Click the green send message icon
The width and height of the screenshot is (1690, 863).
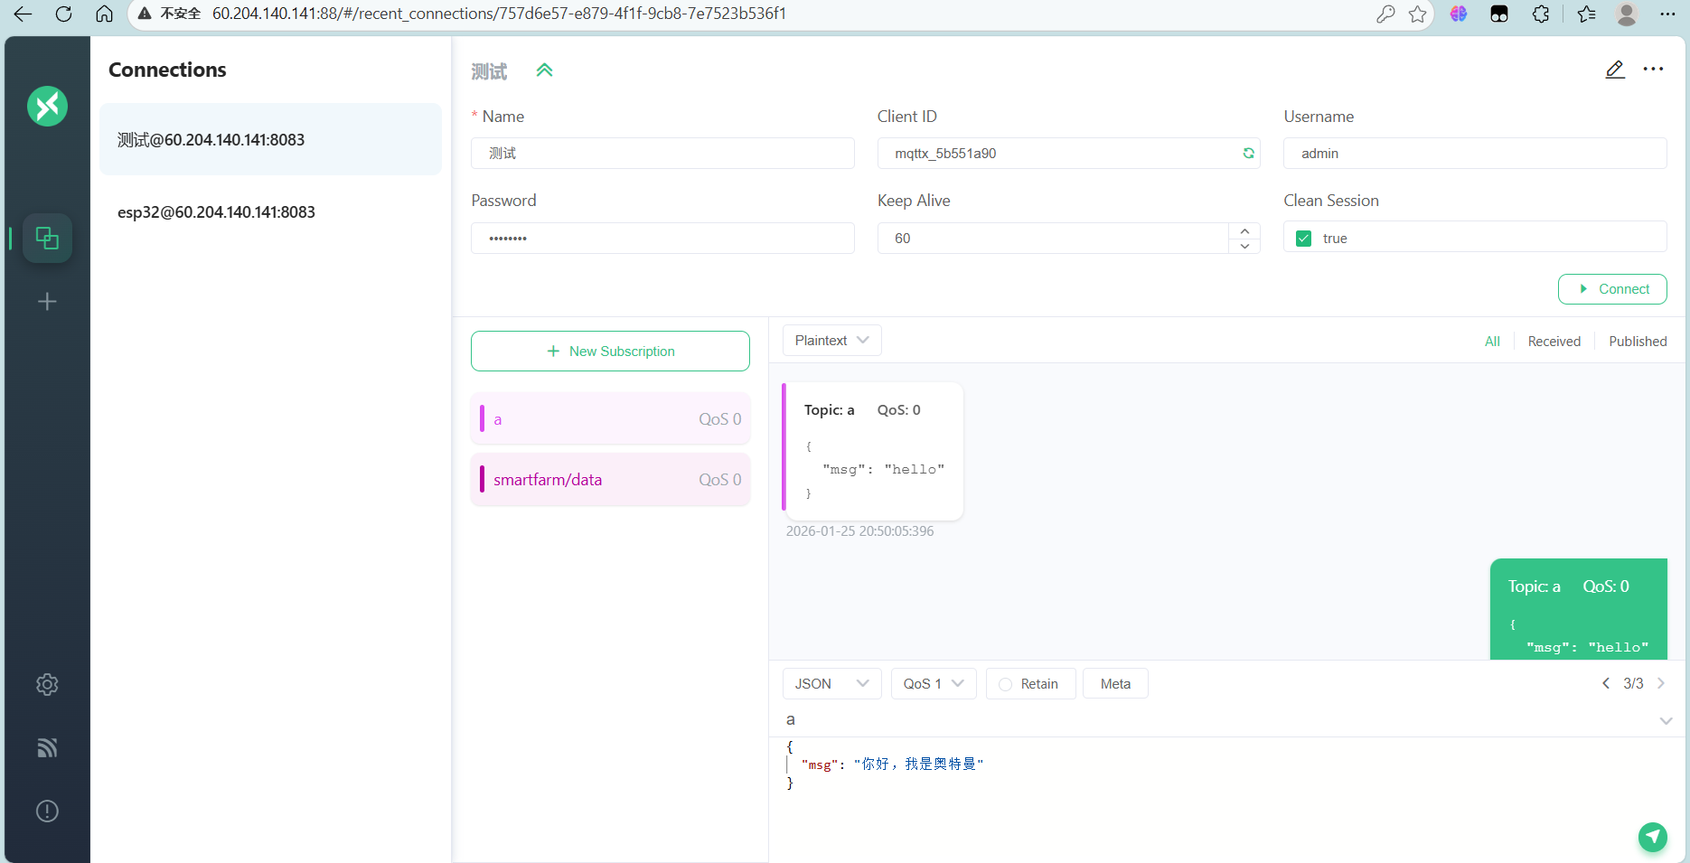(x=1652, y=837)
